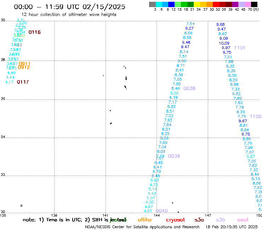The height and width of the screenshot is (230, 262).
Task: Select the yellow swatch in the color scale
Action: tap(197, 4)
